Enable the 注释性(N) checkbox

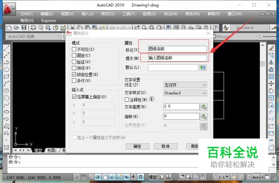(127, 100)
